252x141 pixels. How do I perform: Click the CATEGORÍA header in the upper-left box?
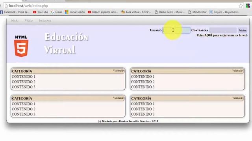pyautogui.click(x=22, y=71)
